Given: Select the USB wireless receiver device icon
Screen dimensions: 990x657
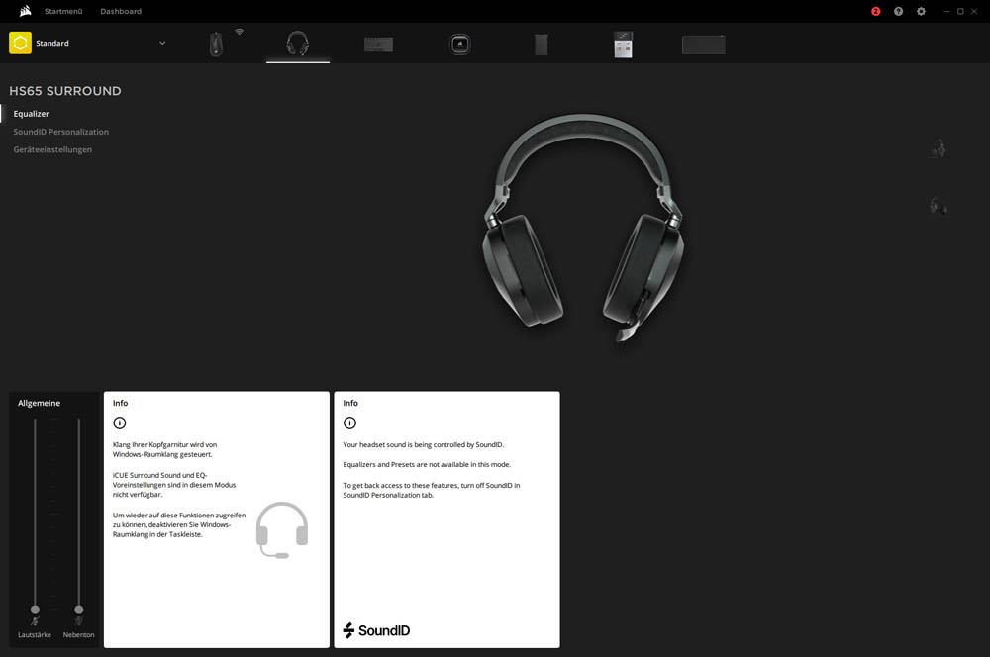Looking at the screenshot, I should (x=623, y=45).
